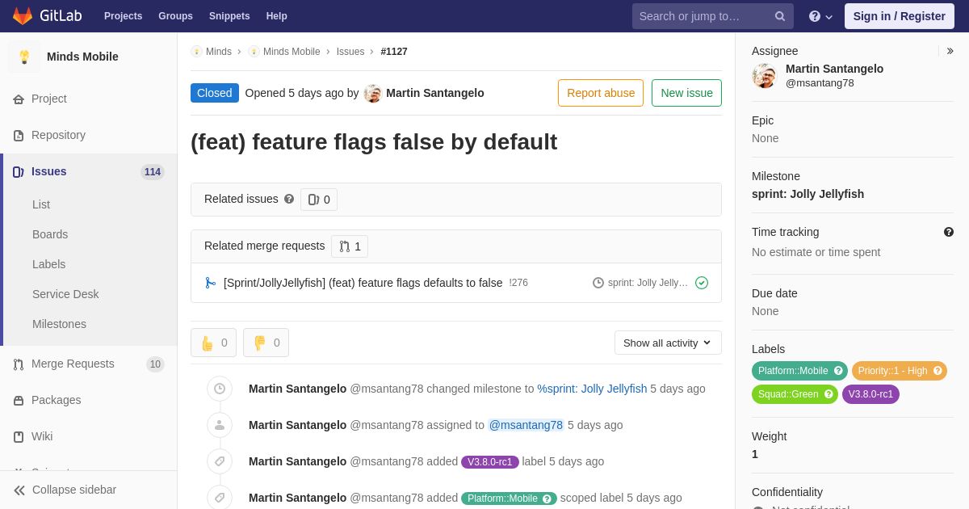Image resolution: width=969 pixels, height=509 pixels.
Task: Click the author avatar next to Opened 5 days ago
Action: pyautogui.click(x=372, y=93)
